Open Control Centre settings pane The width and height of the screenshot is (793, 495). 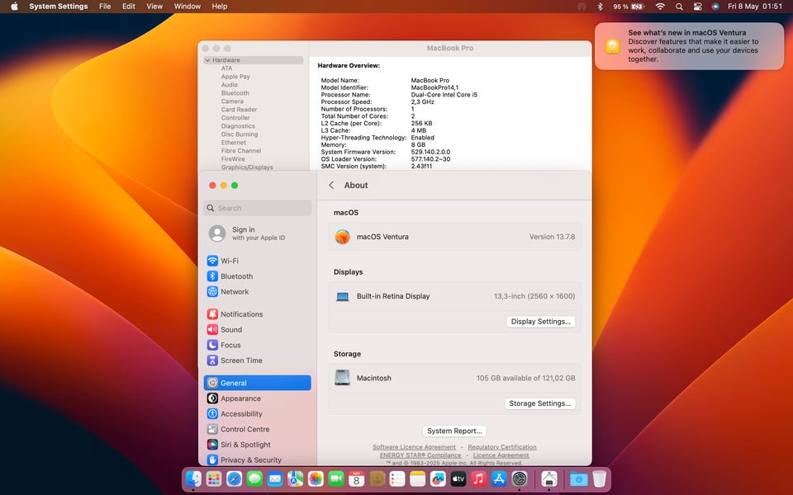click(x=258, y=429)
